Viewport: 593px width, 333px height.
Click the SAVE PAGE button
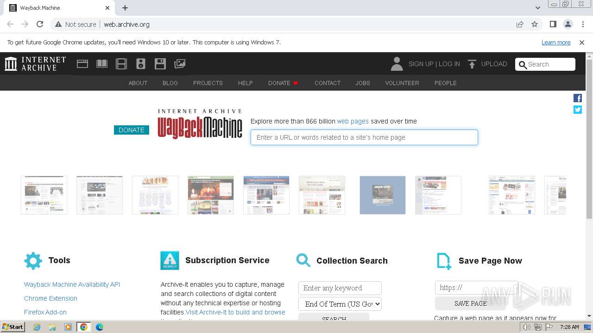point(470,303)
